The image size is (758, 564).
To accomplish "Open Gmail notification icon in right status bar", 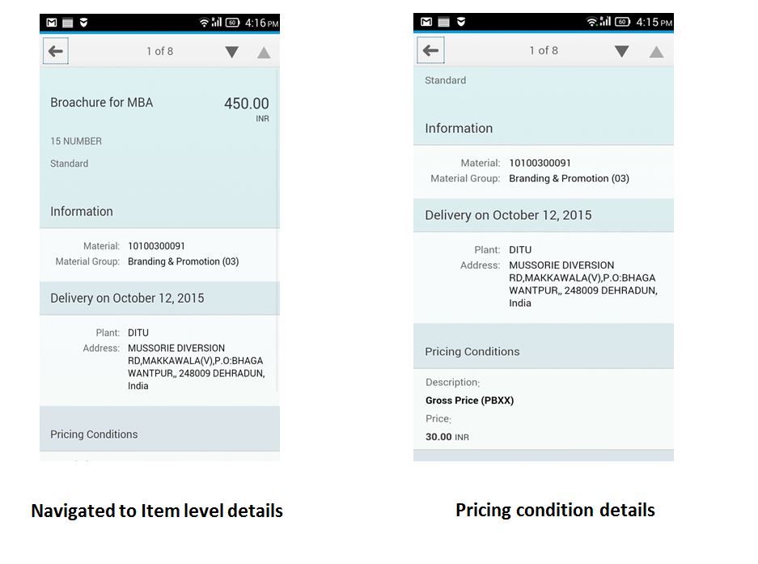I will click(x=426, y=21).
